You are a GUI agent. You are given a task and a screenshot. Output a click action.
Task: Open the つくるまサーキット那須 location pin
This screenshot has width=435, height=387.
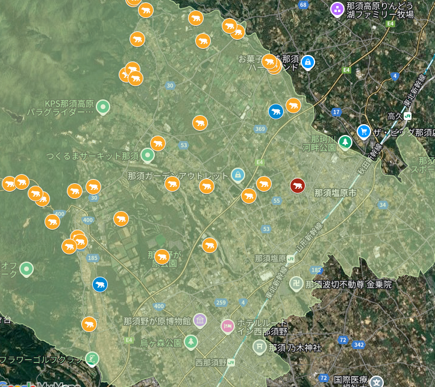tap(148, 155)
